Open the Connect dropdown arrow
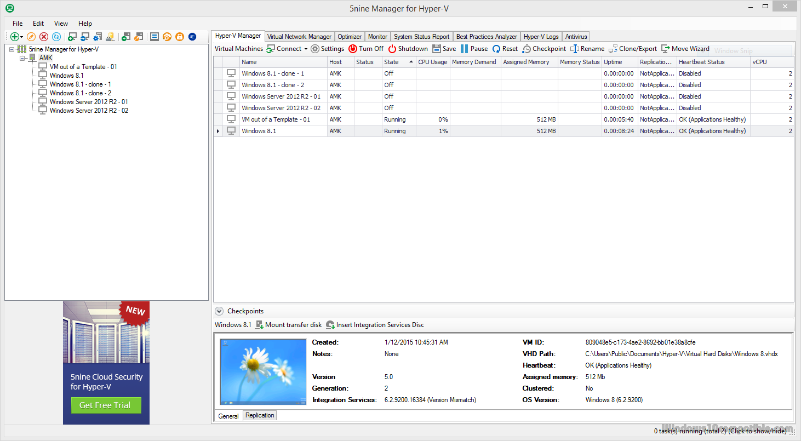The width and height of the screenshot is (801, 441). pyautogui.click(x=306, y=49)
